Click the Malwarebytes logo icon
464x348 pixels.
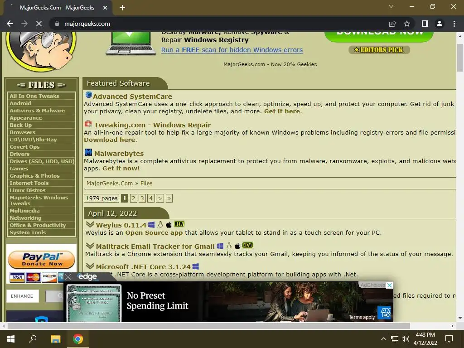(88, 152)
